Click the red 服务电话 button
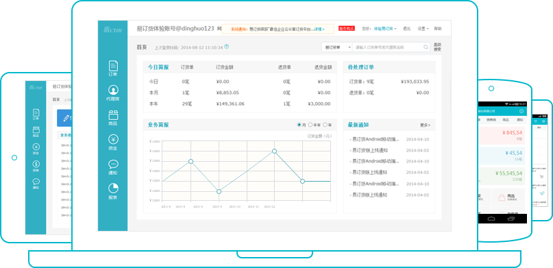Screen dimensions: 553x268 347,29
